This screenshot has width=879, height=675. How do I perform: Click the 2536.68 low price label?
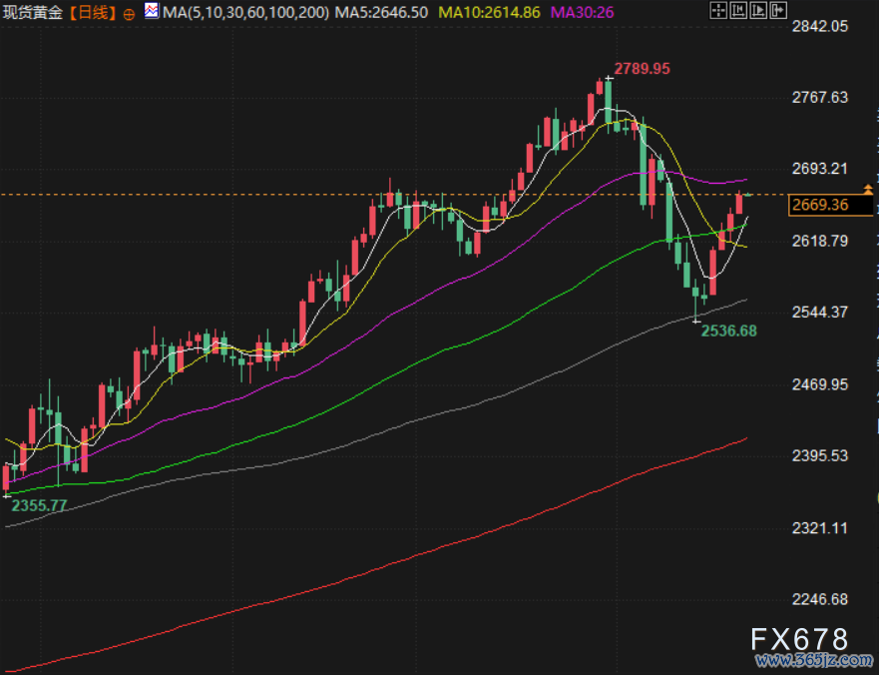[x=728, y=332]
